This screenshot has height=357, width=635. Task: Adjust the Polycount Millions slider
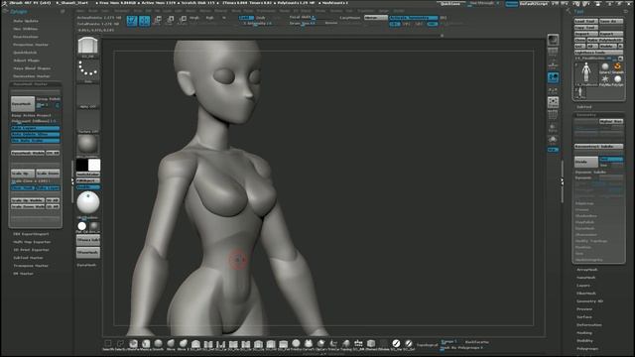click(x=36, y=121)
